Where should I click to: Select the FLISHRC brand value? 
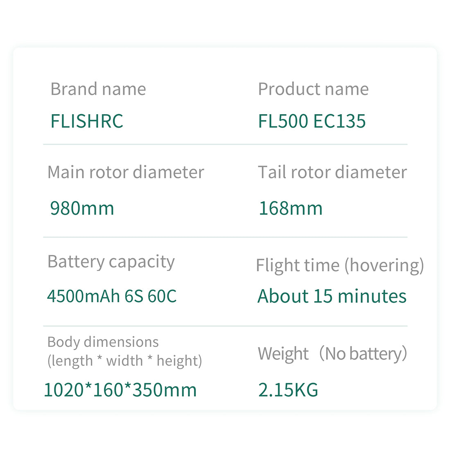click(x=87, y=121)
